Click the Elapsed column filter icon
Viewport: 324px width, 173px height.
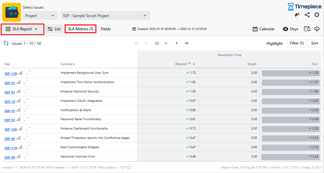(189, 64)
